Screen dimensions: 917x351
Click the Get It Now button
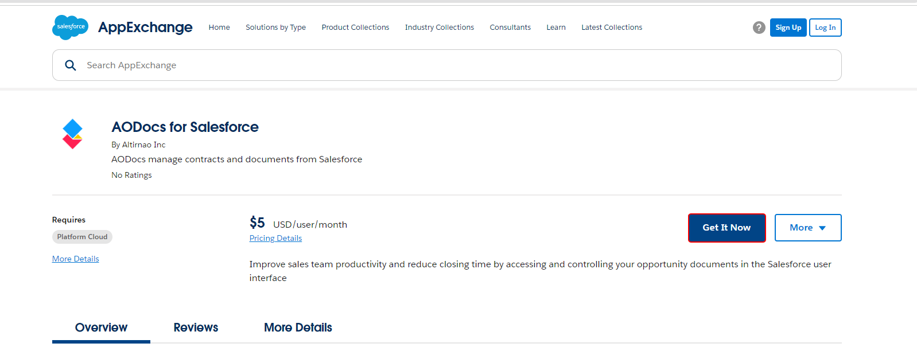click(x=726, y=228)
